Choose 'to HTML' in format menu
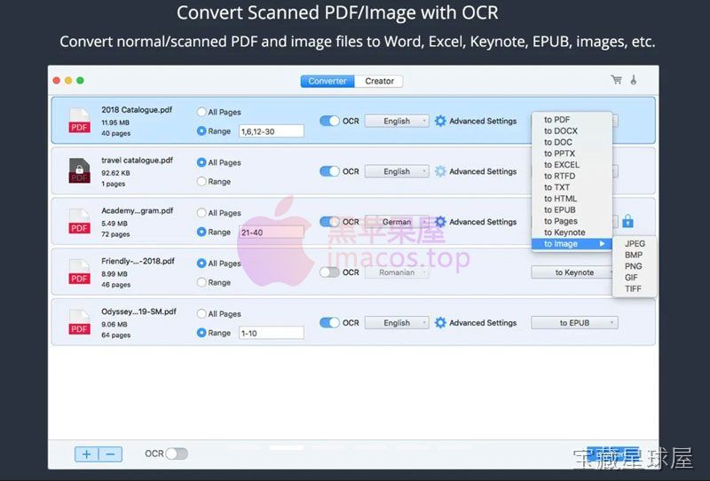Image resolution: width=710 pixels, height=481 pixels. [x=572, y=199]
